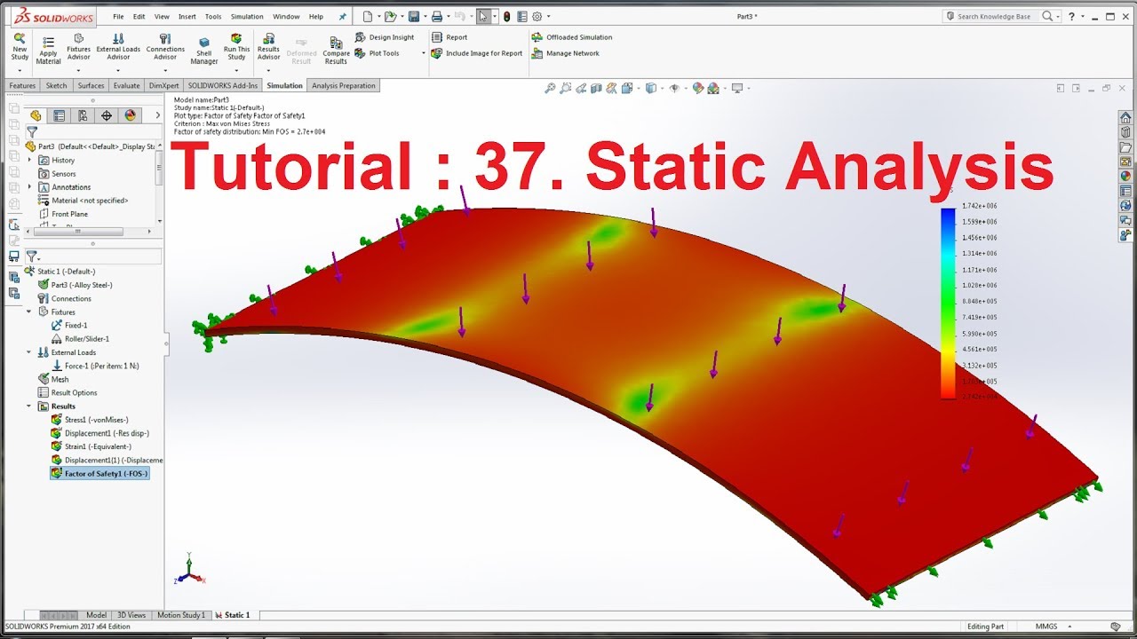
Task: Switch to Analysis Preparation tab
Action: pos(344,85)
